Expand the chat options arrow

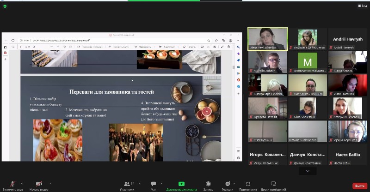(x=162, y=183)
